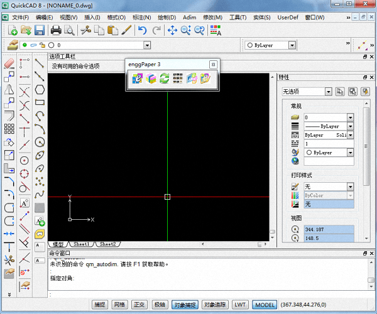377x314 pixels.
Task: Open the text style icon with letter A
Action: pyautogui.click(x=216, y=30)
